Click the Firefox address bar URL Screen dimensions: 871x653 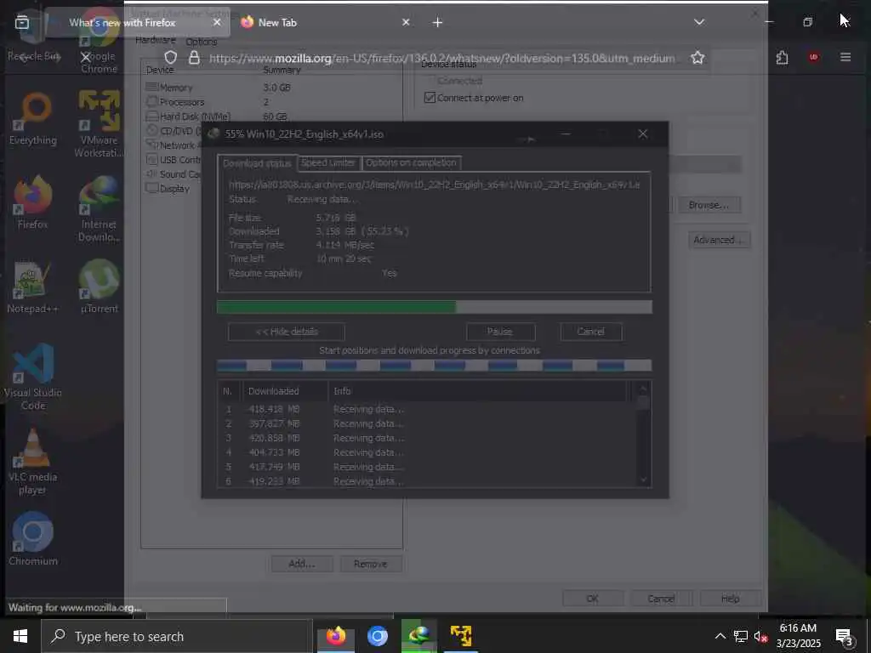(441, 59)
